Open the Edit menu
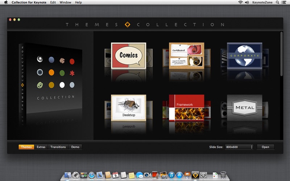The width and height of the screenshot is (290, 181). click(53, 3)
